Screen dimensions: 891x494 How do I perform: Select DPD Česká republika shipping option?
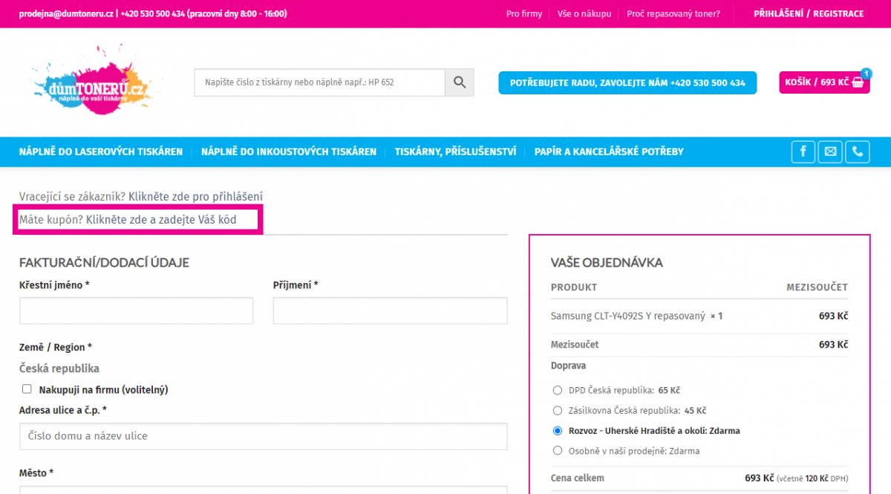(558, 390)
